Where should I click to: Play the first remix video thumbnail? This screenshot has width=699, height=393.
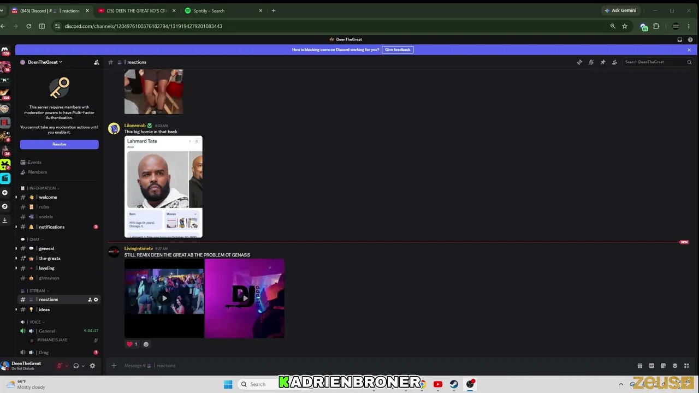(x=164, y=299)
